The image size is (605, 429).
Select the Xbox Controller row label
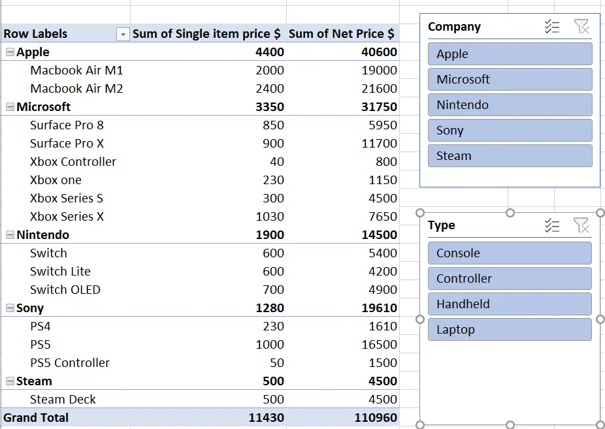[x=73, y=162]
